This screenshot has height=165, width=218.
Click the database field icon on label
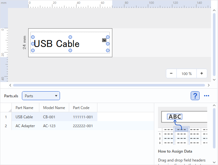coord(104,40)
